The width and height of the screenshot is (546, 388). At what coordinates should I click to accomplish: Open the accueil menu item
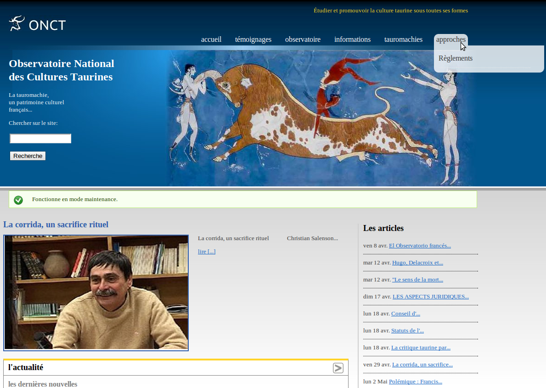coord(211,39)
